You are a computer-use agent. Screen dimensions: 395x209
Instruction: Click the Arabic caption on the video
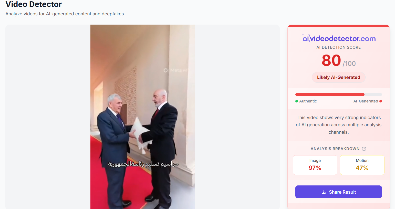click(143, 164)
